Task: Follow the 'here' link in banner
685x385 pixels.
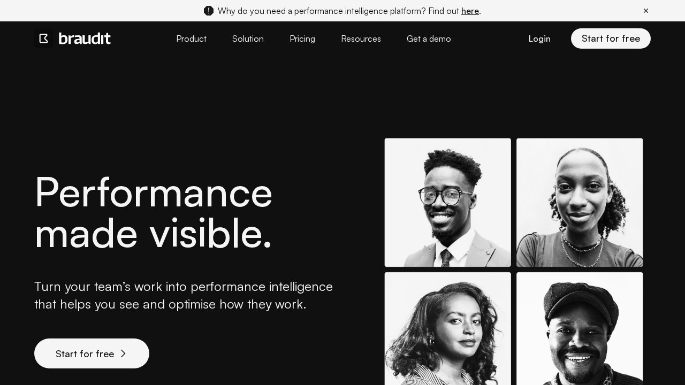Action: click(470, 11)
